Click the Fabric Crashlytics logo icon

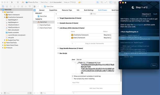coord(133,7)
